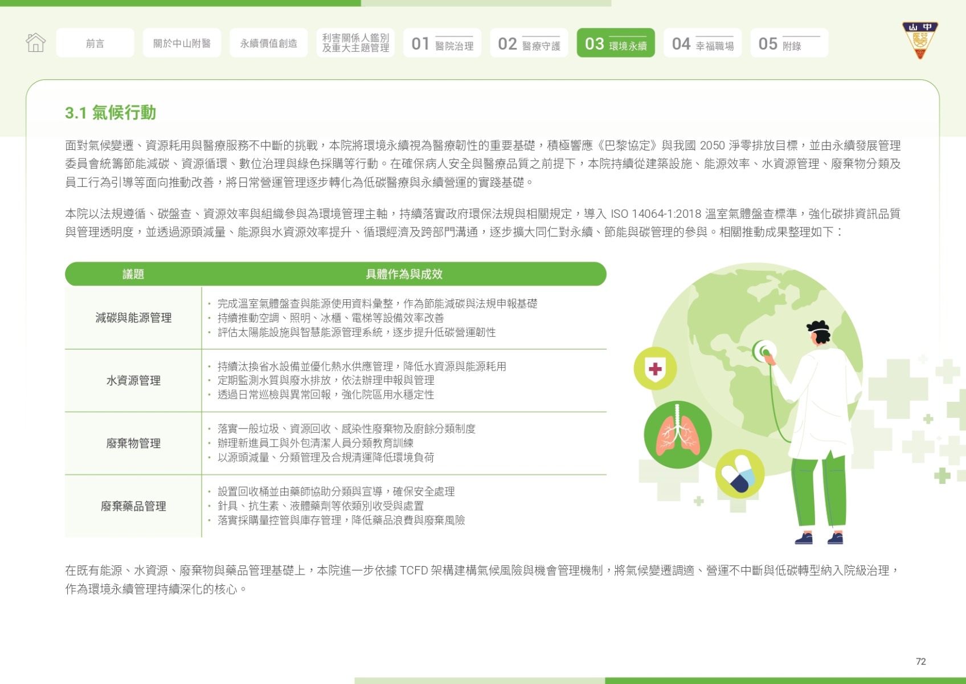Select the 減碳與能源管理 row label
966x684 pixels.
133,318
